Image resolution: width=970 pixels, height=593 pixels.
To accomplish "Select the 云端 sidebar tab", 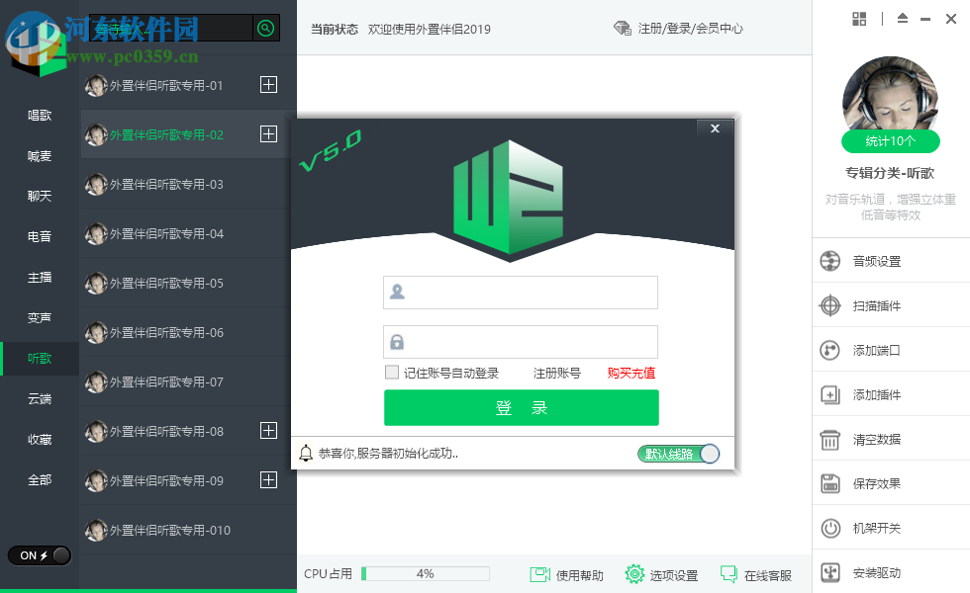I will (39, 398).
